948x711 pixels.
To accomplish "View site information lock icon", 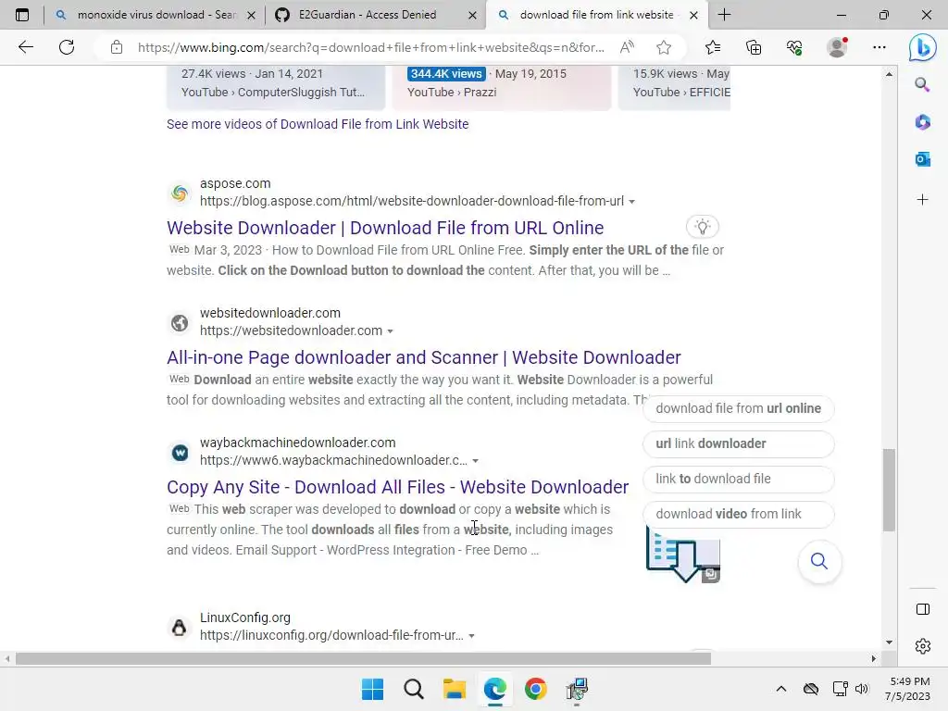I will tap(117, 47).
